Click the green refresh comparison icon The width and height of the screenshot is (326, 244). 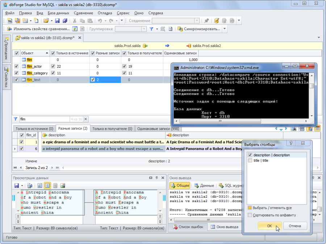tap(75, 29)
